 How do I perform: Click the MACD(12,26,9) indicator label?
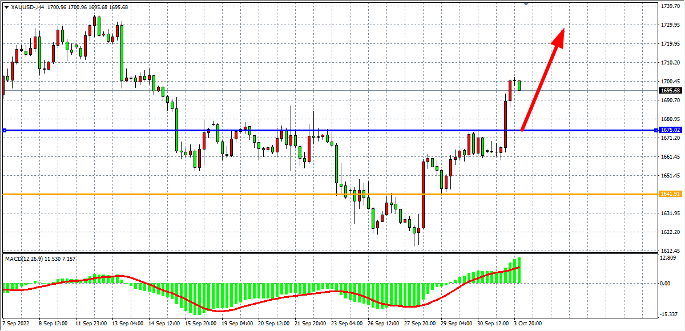click(40, 259)
